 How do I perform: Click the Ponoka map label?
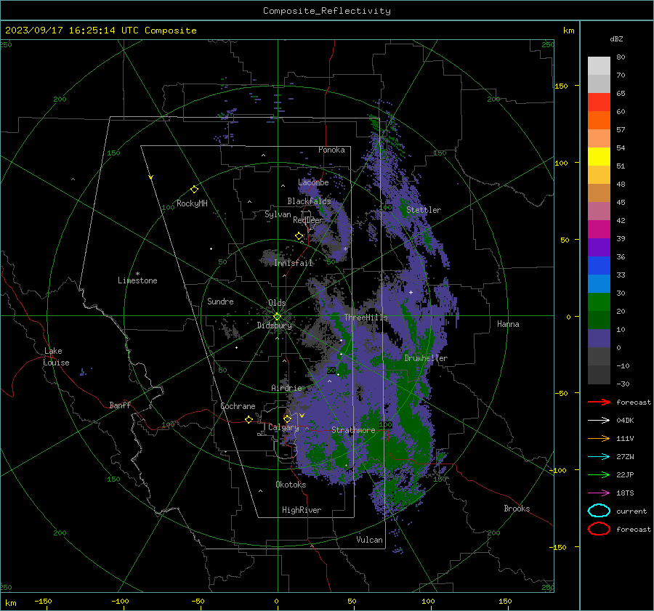(331, 150)
